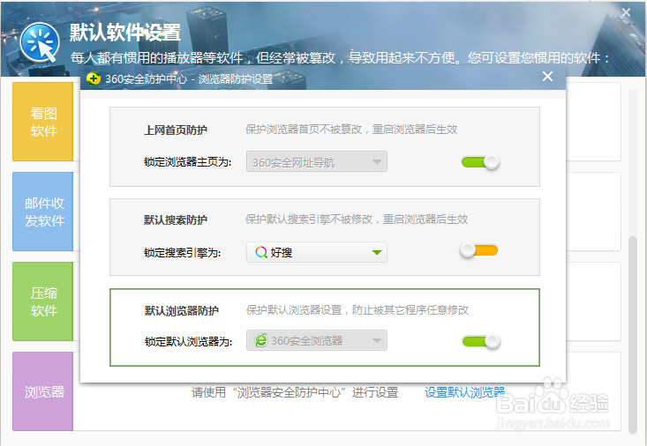Click the default software settings cursor icon
The height and width of the screenshot is (446, 647).
(40, 42)
